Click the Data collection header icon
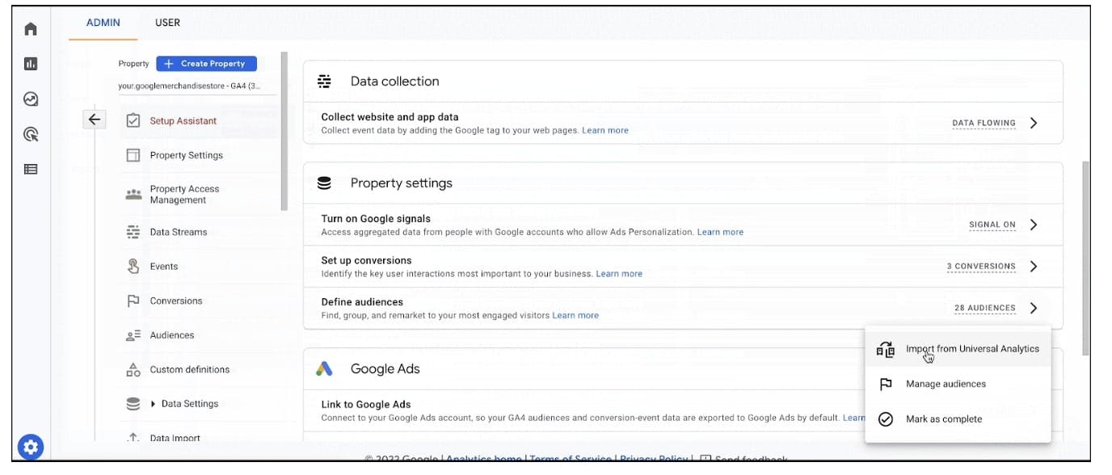The width and height of the screenshot is (1112, 475). coord(324,81)
